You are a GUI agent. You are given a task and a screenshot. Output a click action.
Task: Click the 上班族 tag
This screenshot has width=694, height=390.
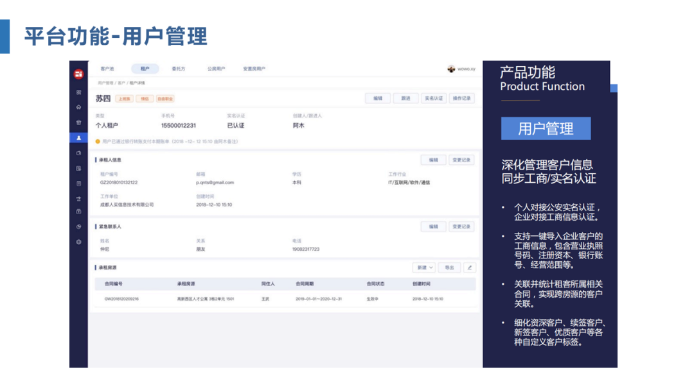(125, 99)
